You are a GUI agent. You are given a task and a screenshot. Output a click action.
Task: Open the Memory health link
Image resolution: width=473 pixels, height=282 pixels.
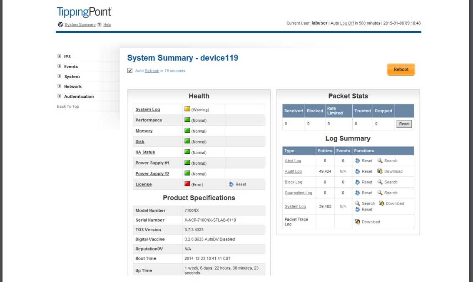(144, 131)
